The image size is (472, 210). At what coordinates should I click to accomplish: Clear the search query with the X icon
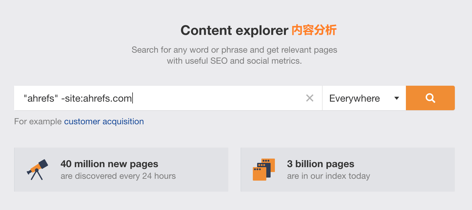pos(310,98)
